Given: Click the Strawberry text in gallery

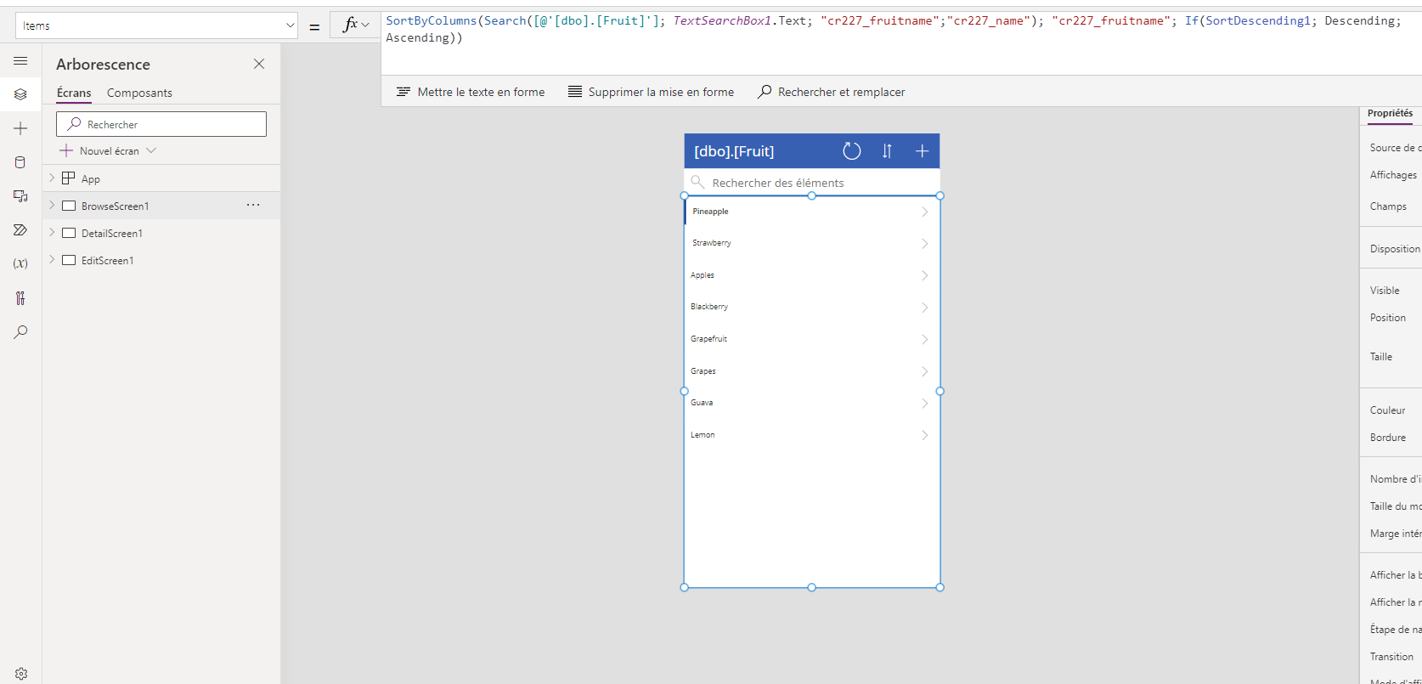Looking at the screenshot, I should [711, 243].
